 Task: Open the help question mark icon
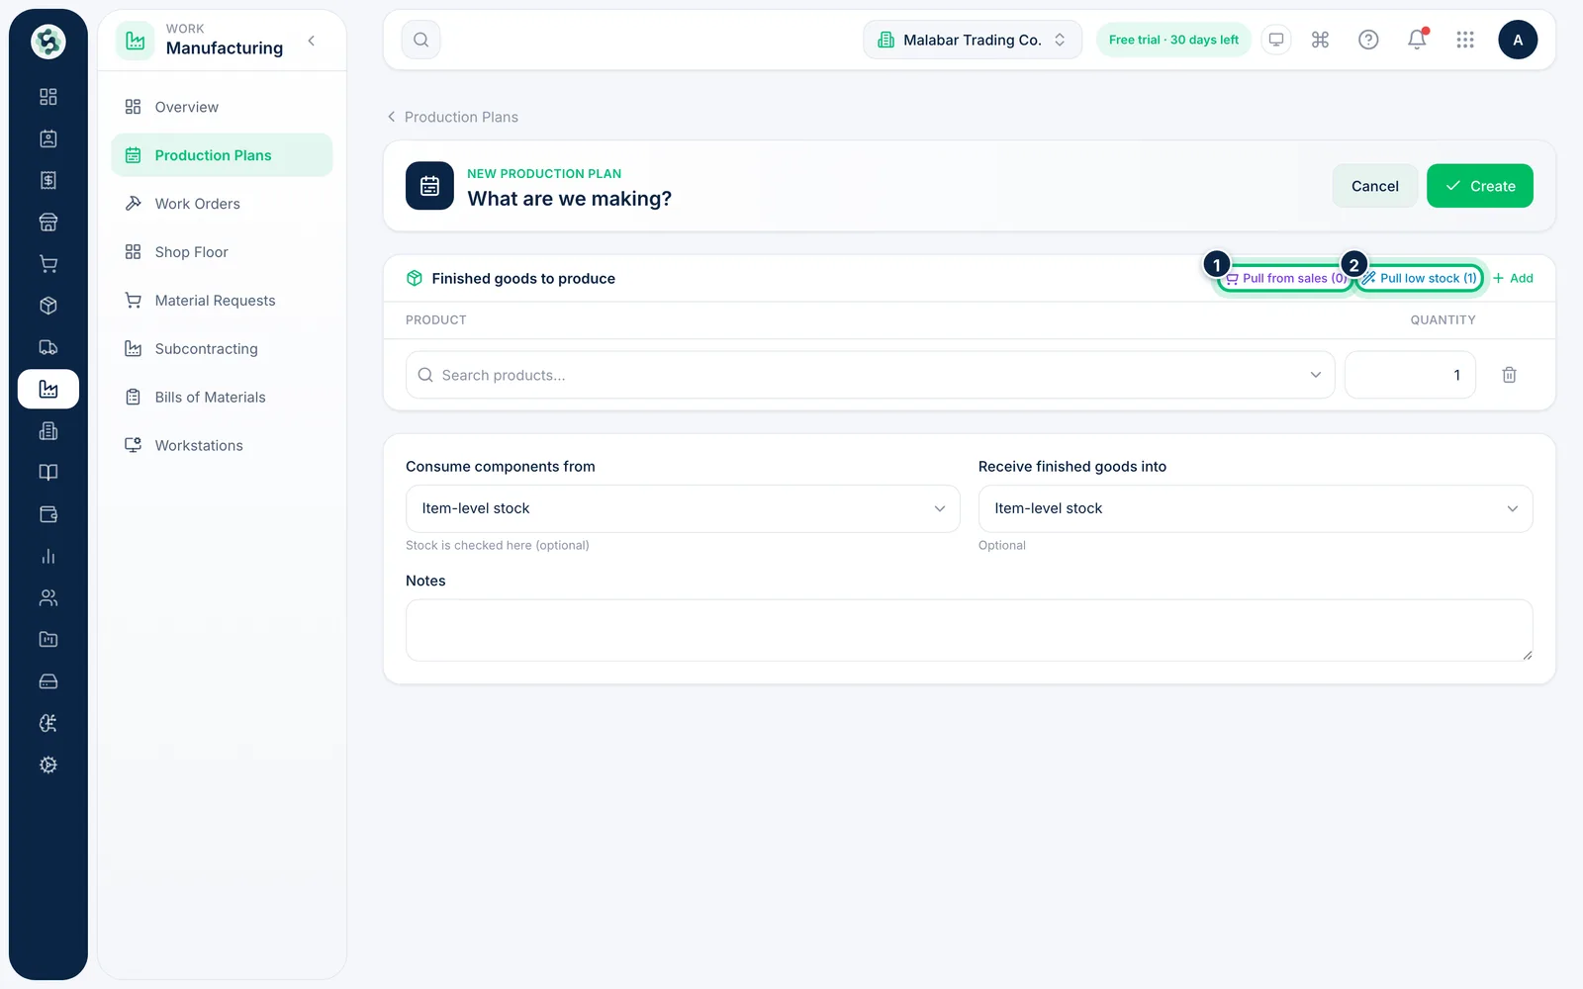(1368, 40)
